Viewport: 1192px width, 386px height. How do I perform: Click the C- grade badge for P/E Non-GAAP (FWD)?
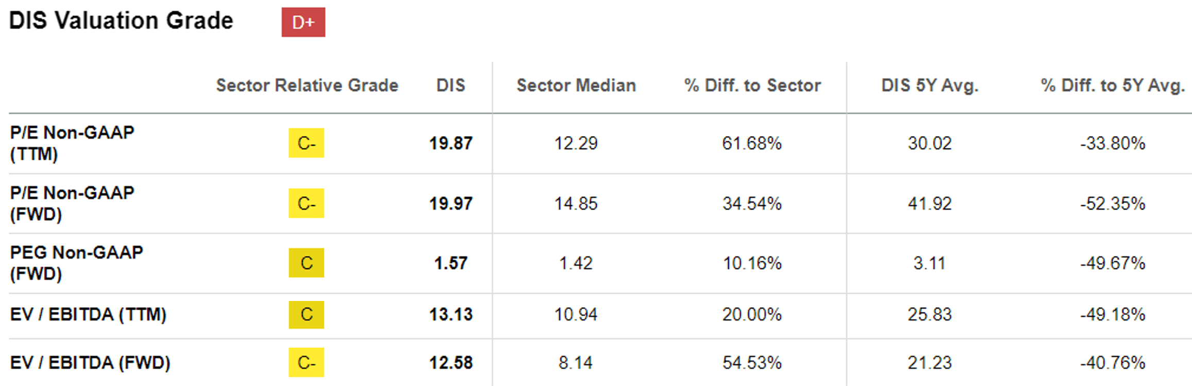pyautogui.click(x=306, y=204)
